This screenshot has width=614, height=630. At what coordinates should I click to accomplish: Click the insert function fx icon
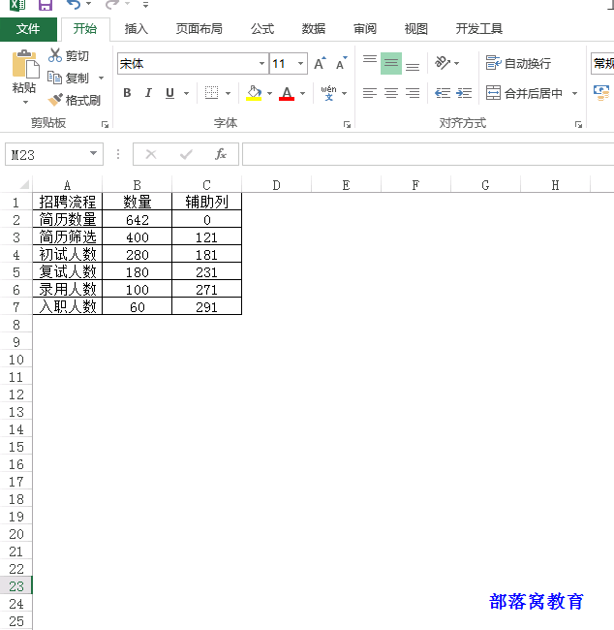[x=221, y=154]
